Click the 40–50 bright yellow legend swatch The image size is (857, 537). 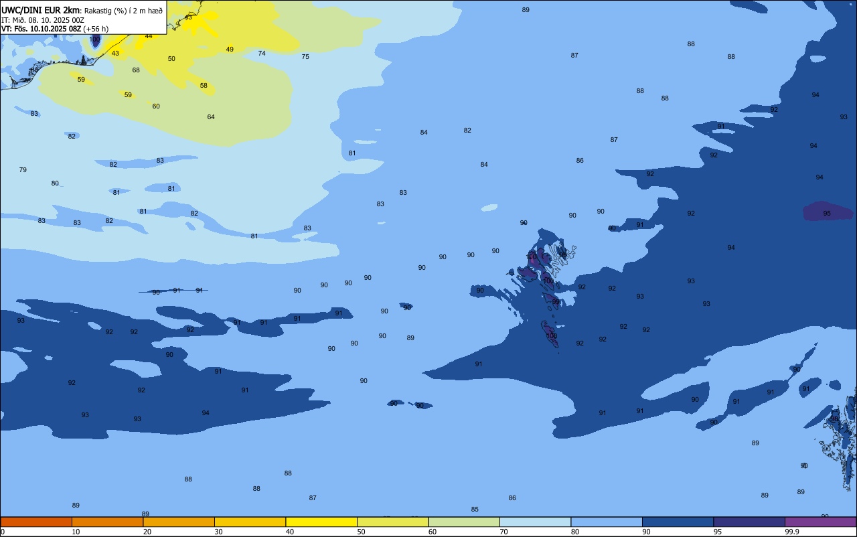pyautogui.click(x=321, y=522)
